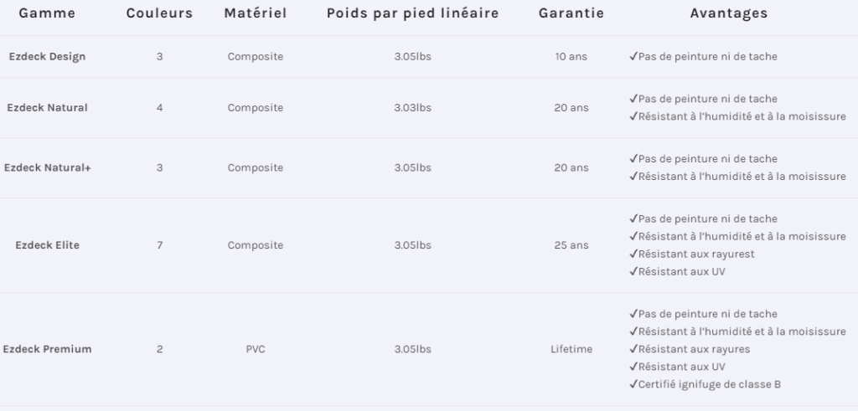858x411 pixels.
Task: Click the 25 ans warranty value
Action: click(x=571, y=245)
